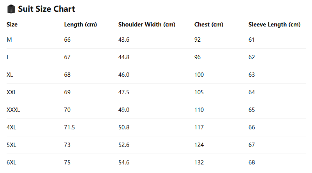Click the suit jacket icon beside title
Screen dimensions: 312x173
point(11,9)
